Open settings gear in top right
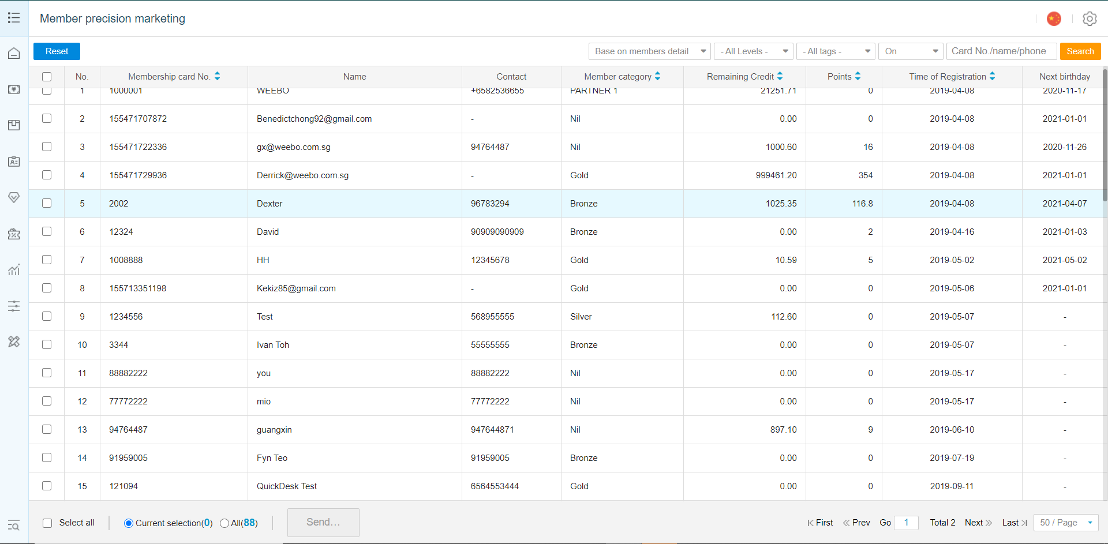Screen dimensions: 1108x544 (x=1090, y=18)
